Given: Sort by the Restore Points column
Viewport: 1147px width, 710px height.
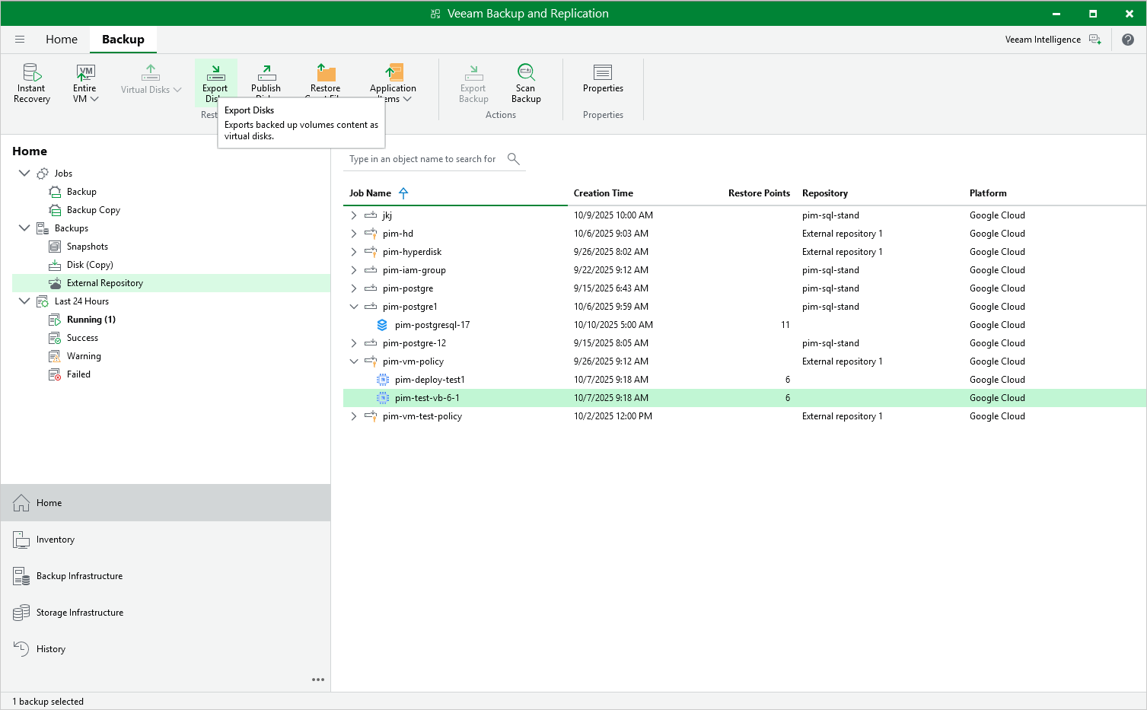Looking at the screenshot, I should tap(759, 193).
